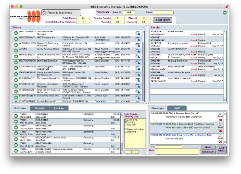241x174 pixels.
Task: Click the Send to All button
Action: [208, 152]
